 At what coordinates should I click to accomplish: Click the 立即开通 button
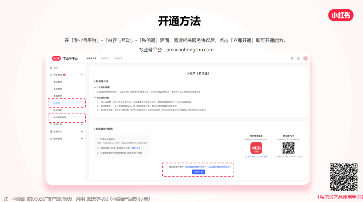198,172
